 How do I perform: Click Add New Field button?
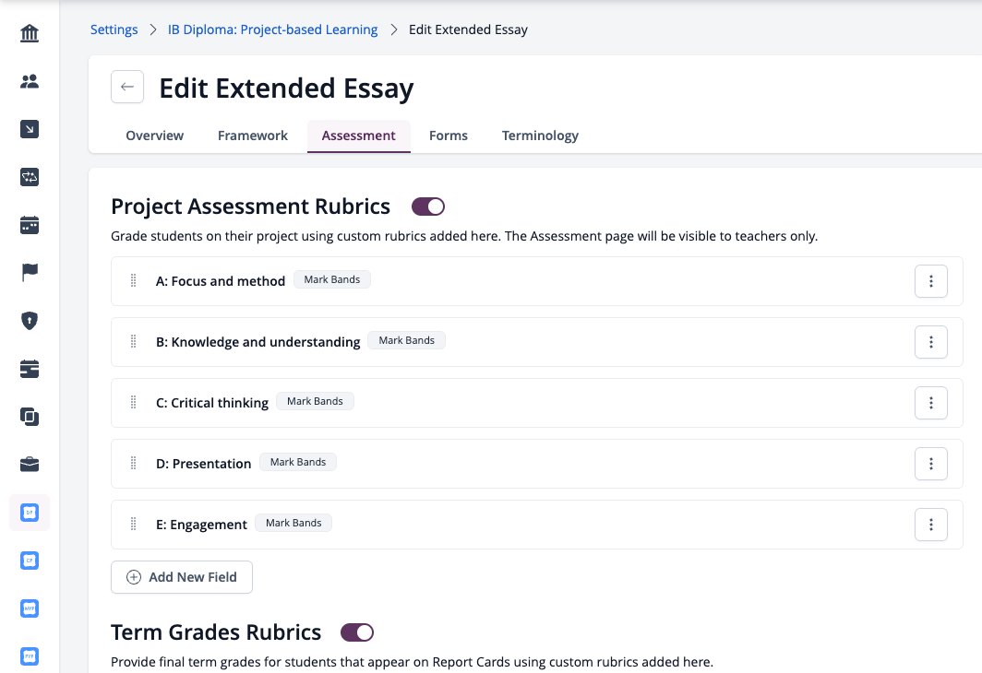[182, 577]
